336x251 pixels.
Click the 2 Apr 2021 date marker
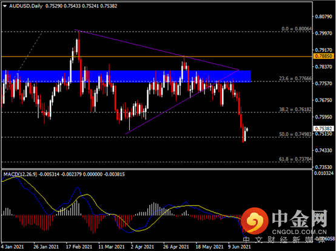click(x=143, y=247)
